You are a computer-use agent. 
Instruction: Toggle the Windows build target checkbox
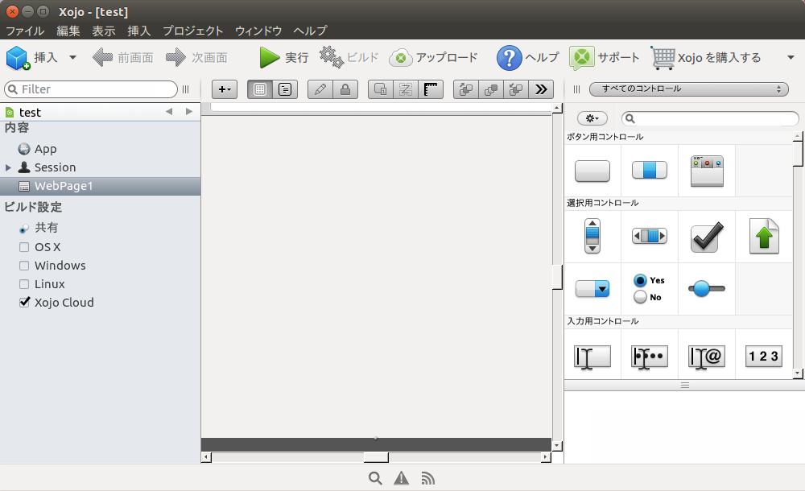pos(24,266)
